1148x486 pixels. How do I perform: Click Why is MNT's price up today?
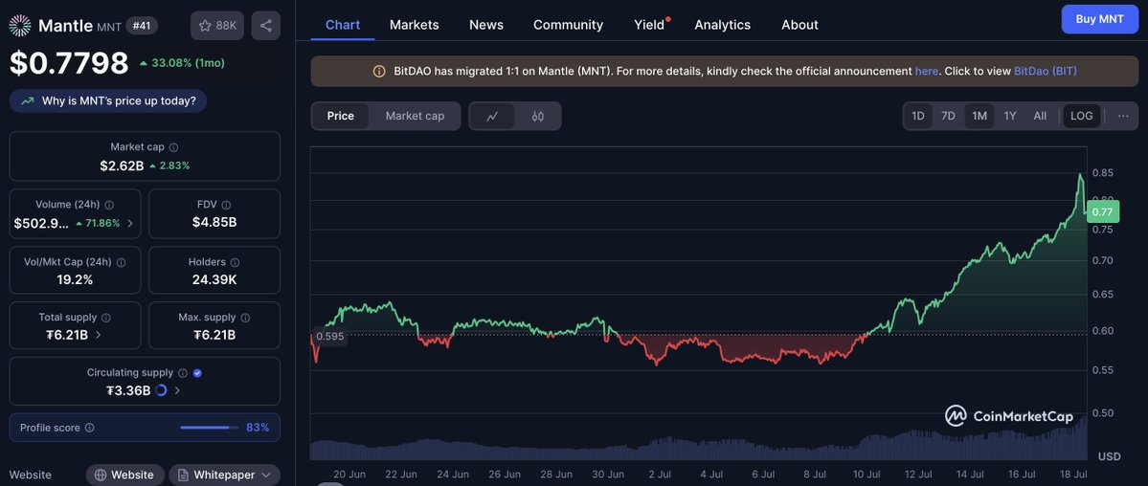[108, 101]
